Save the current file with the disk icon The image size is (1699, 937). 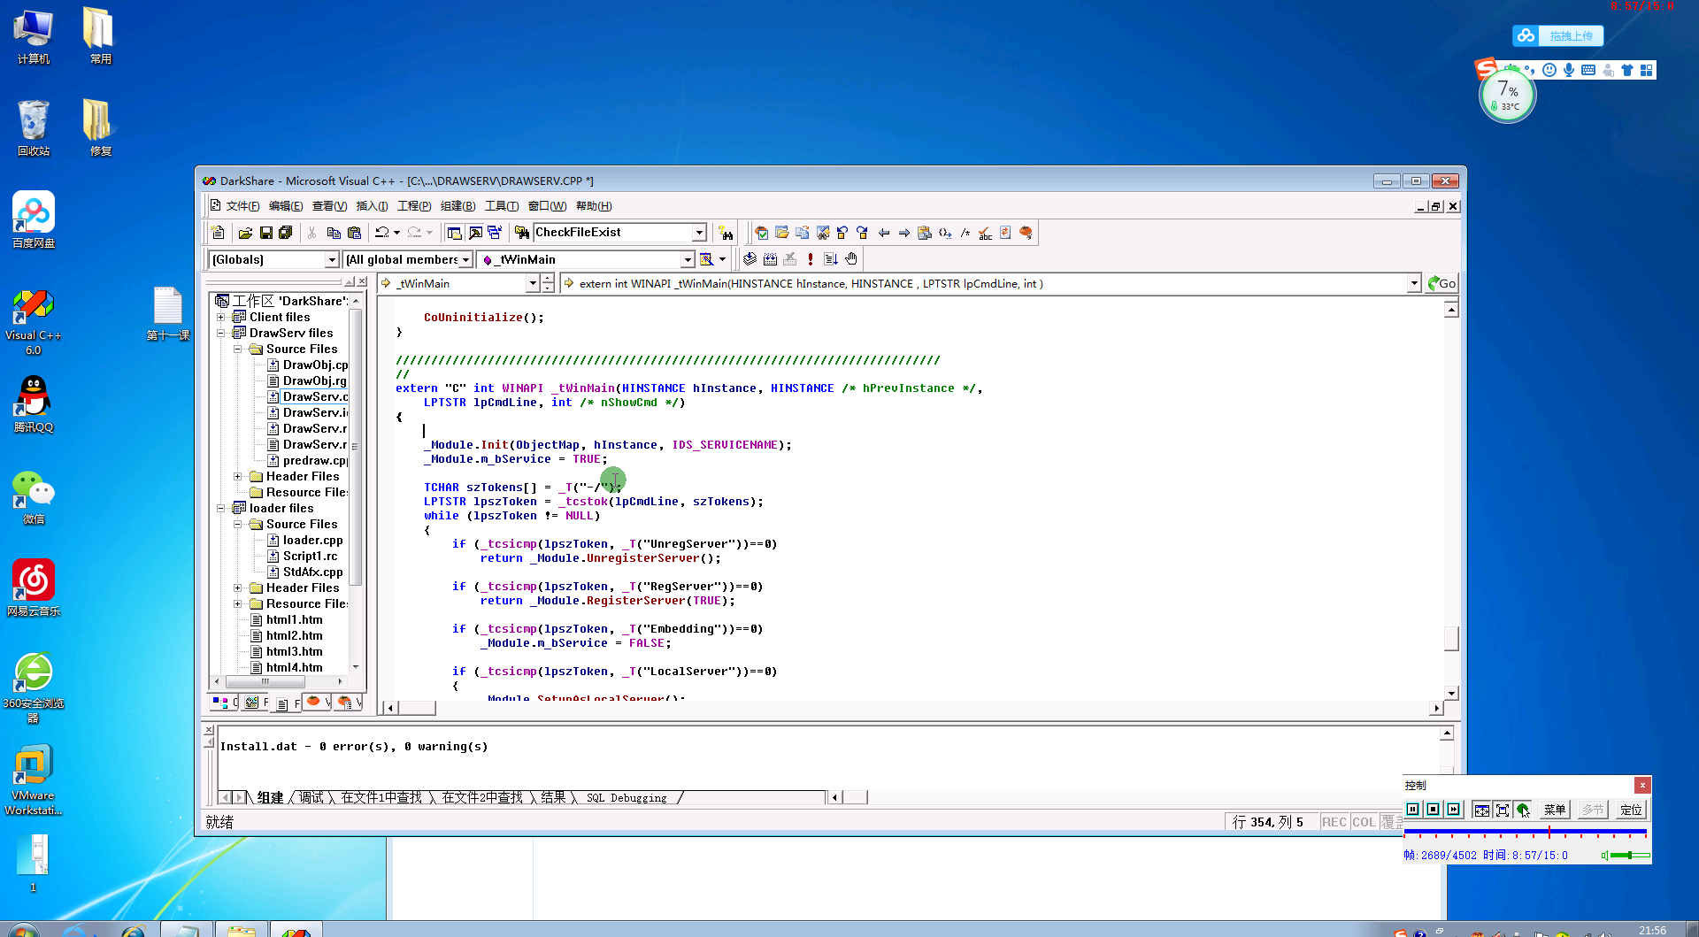tap(265, 233)
